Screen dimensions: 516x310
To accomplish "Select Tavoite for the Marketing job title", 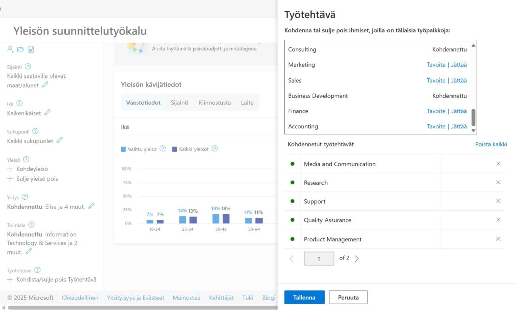I will pos(436,65).
